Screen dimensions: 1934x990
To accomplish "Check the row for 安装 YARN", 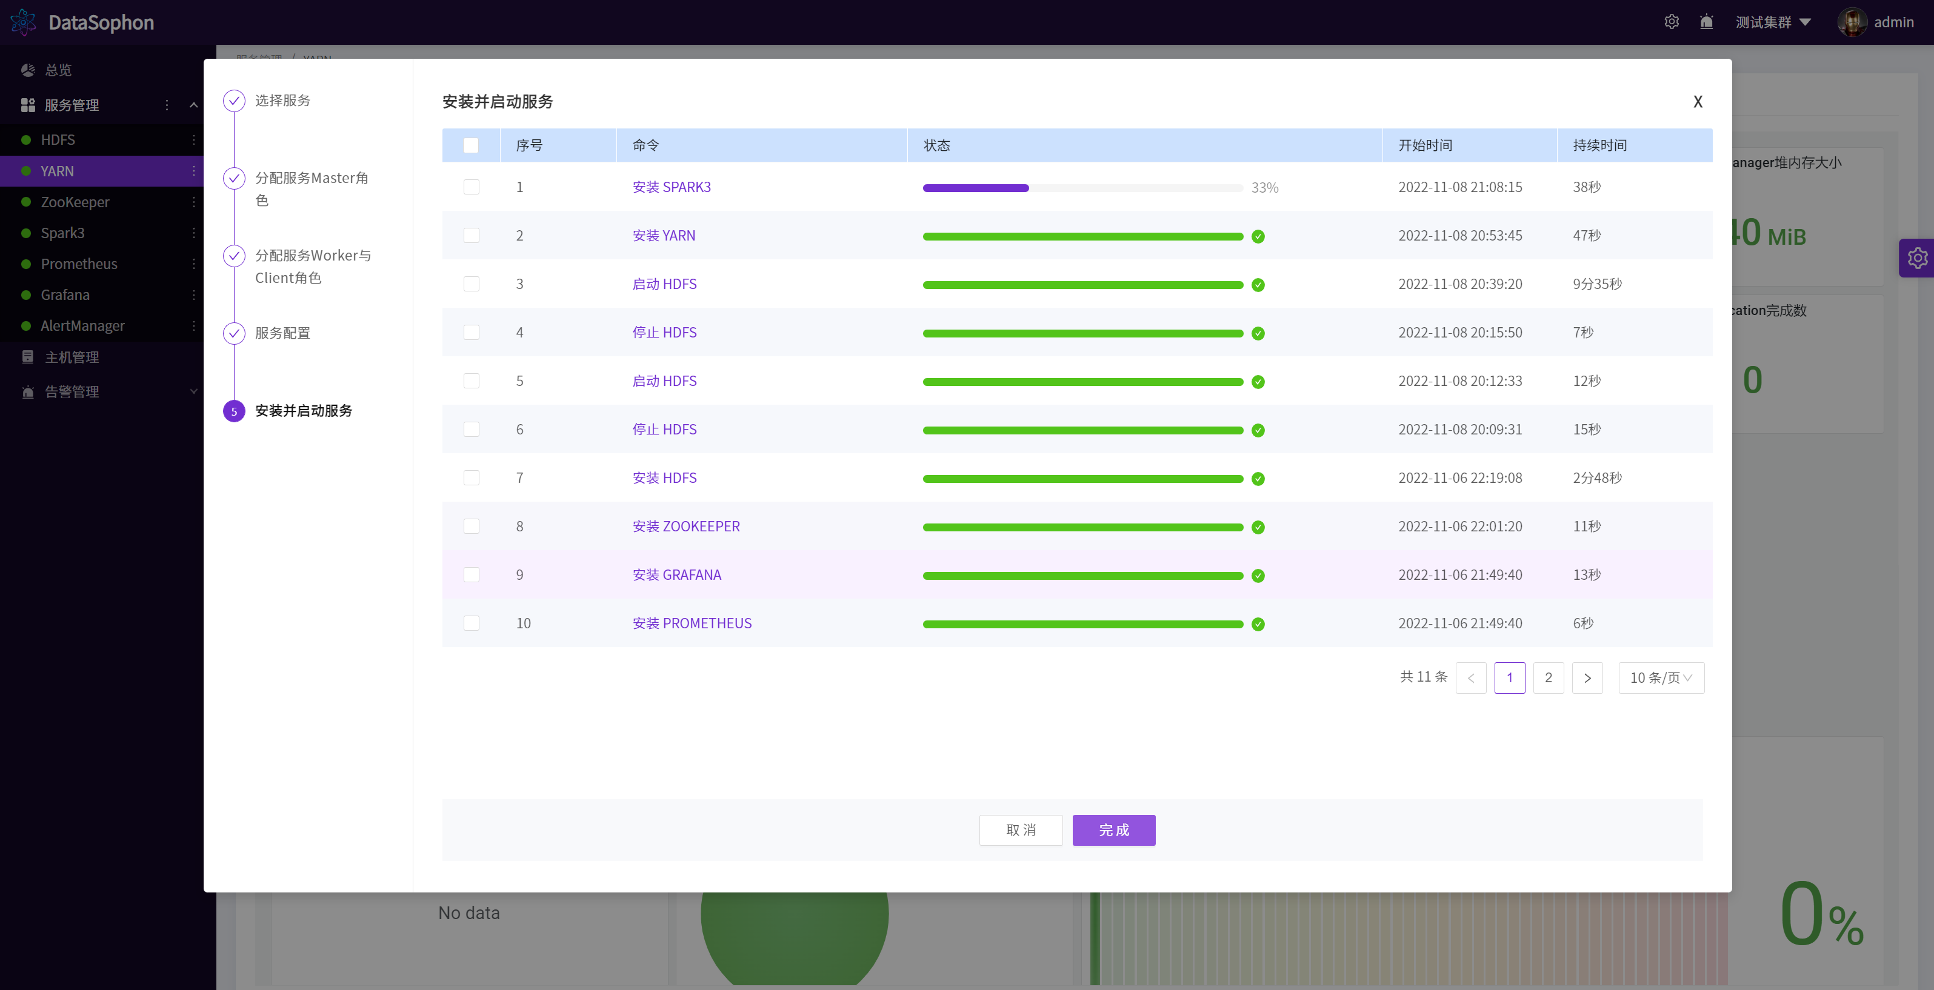I will coord(471,235).
